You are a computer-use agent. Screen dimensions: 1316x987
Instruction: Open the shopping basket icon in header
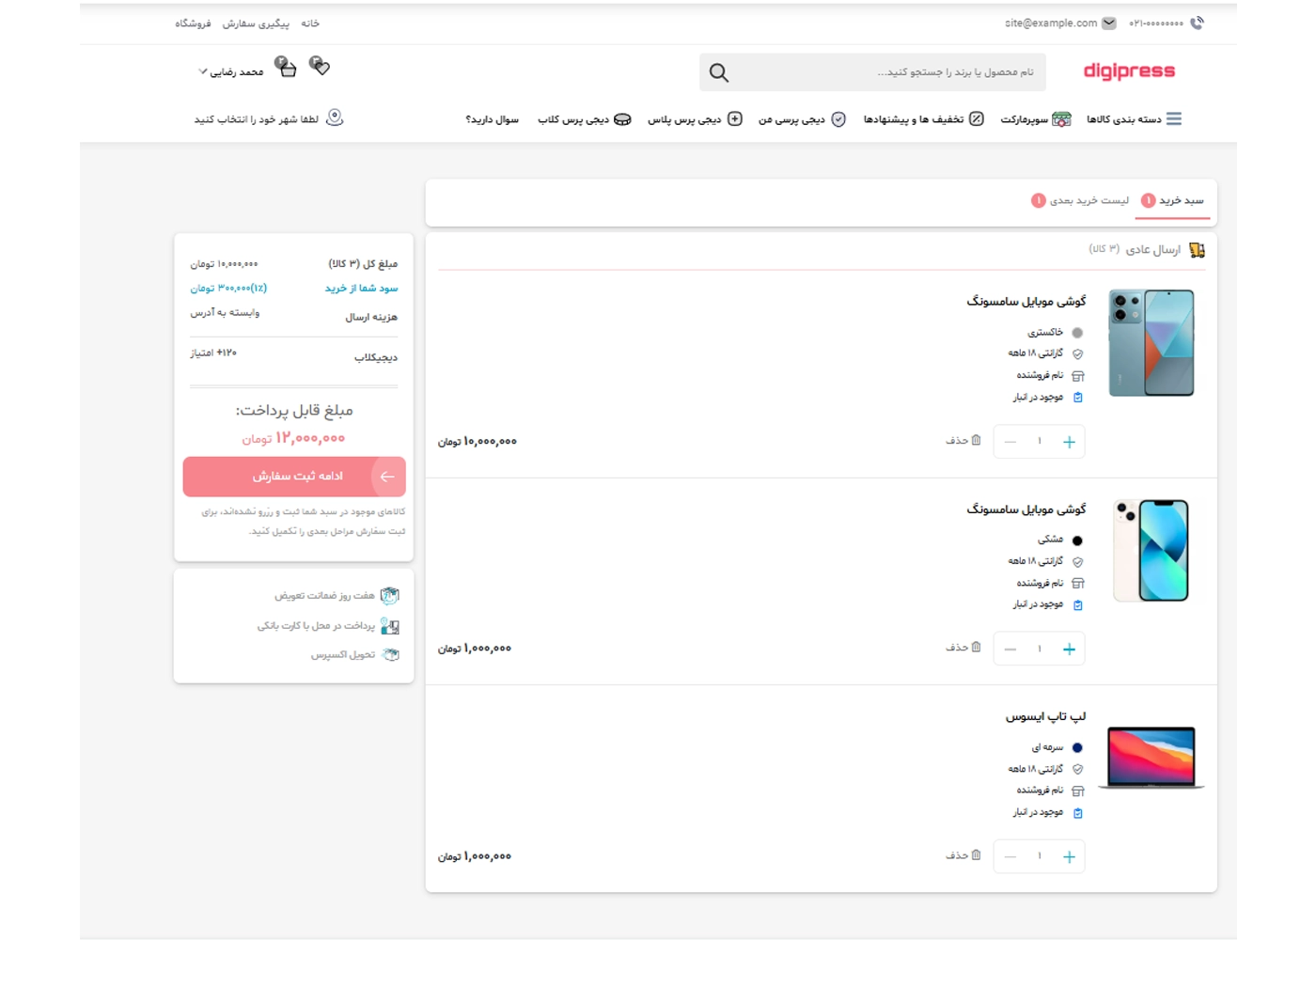(x=286, y=66)
